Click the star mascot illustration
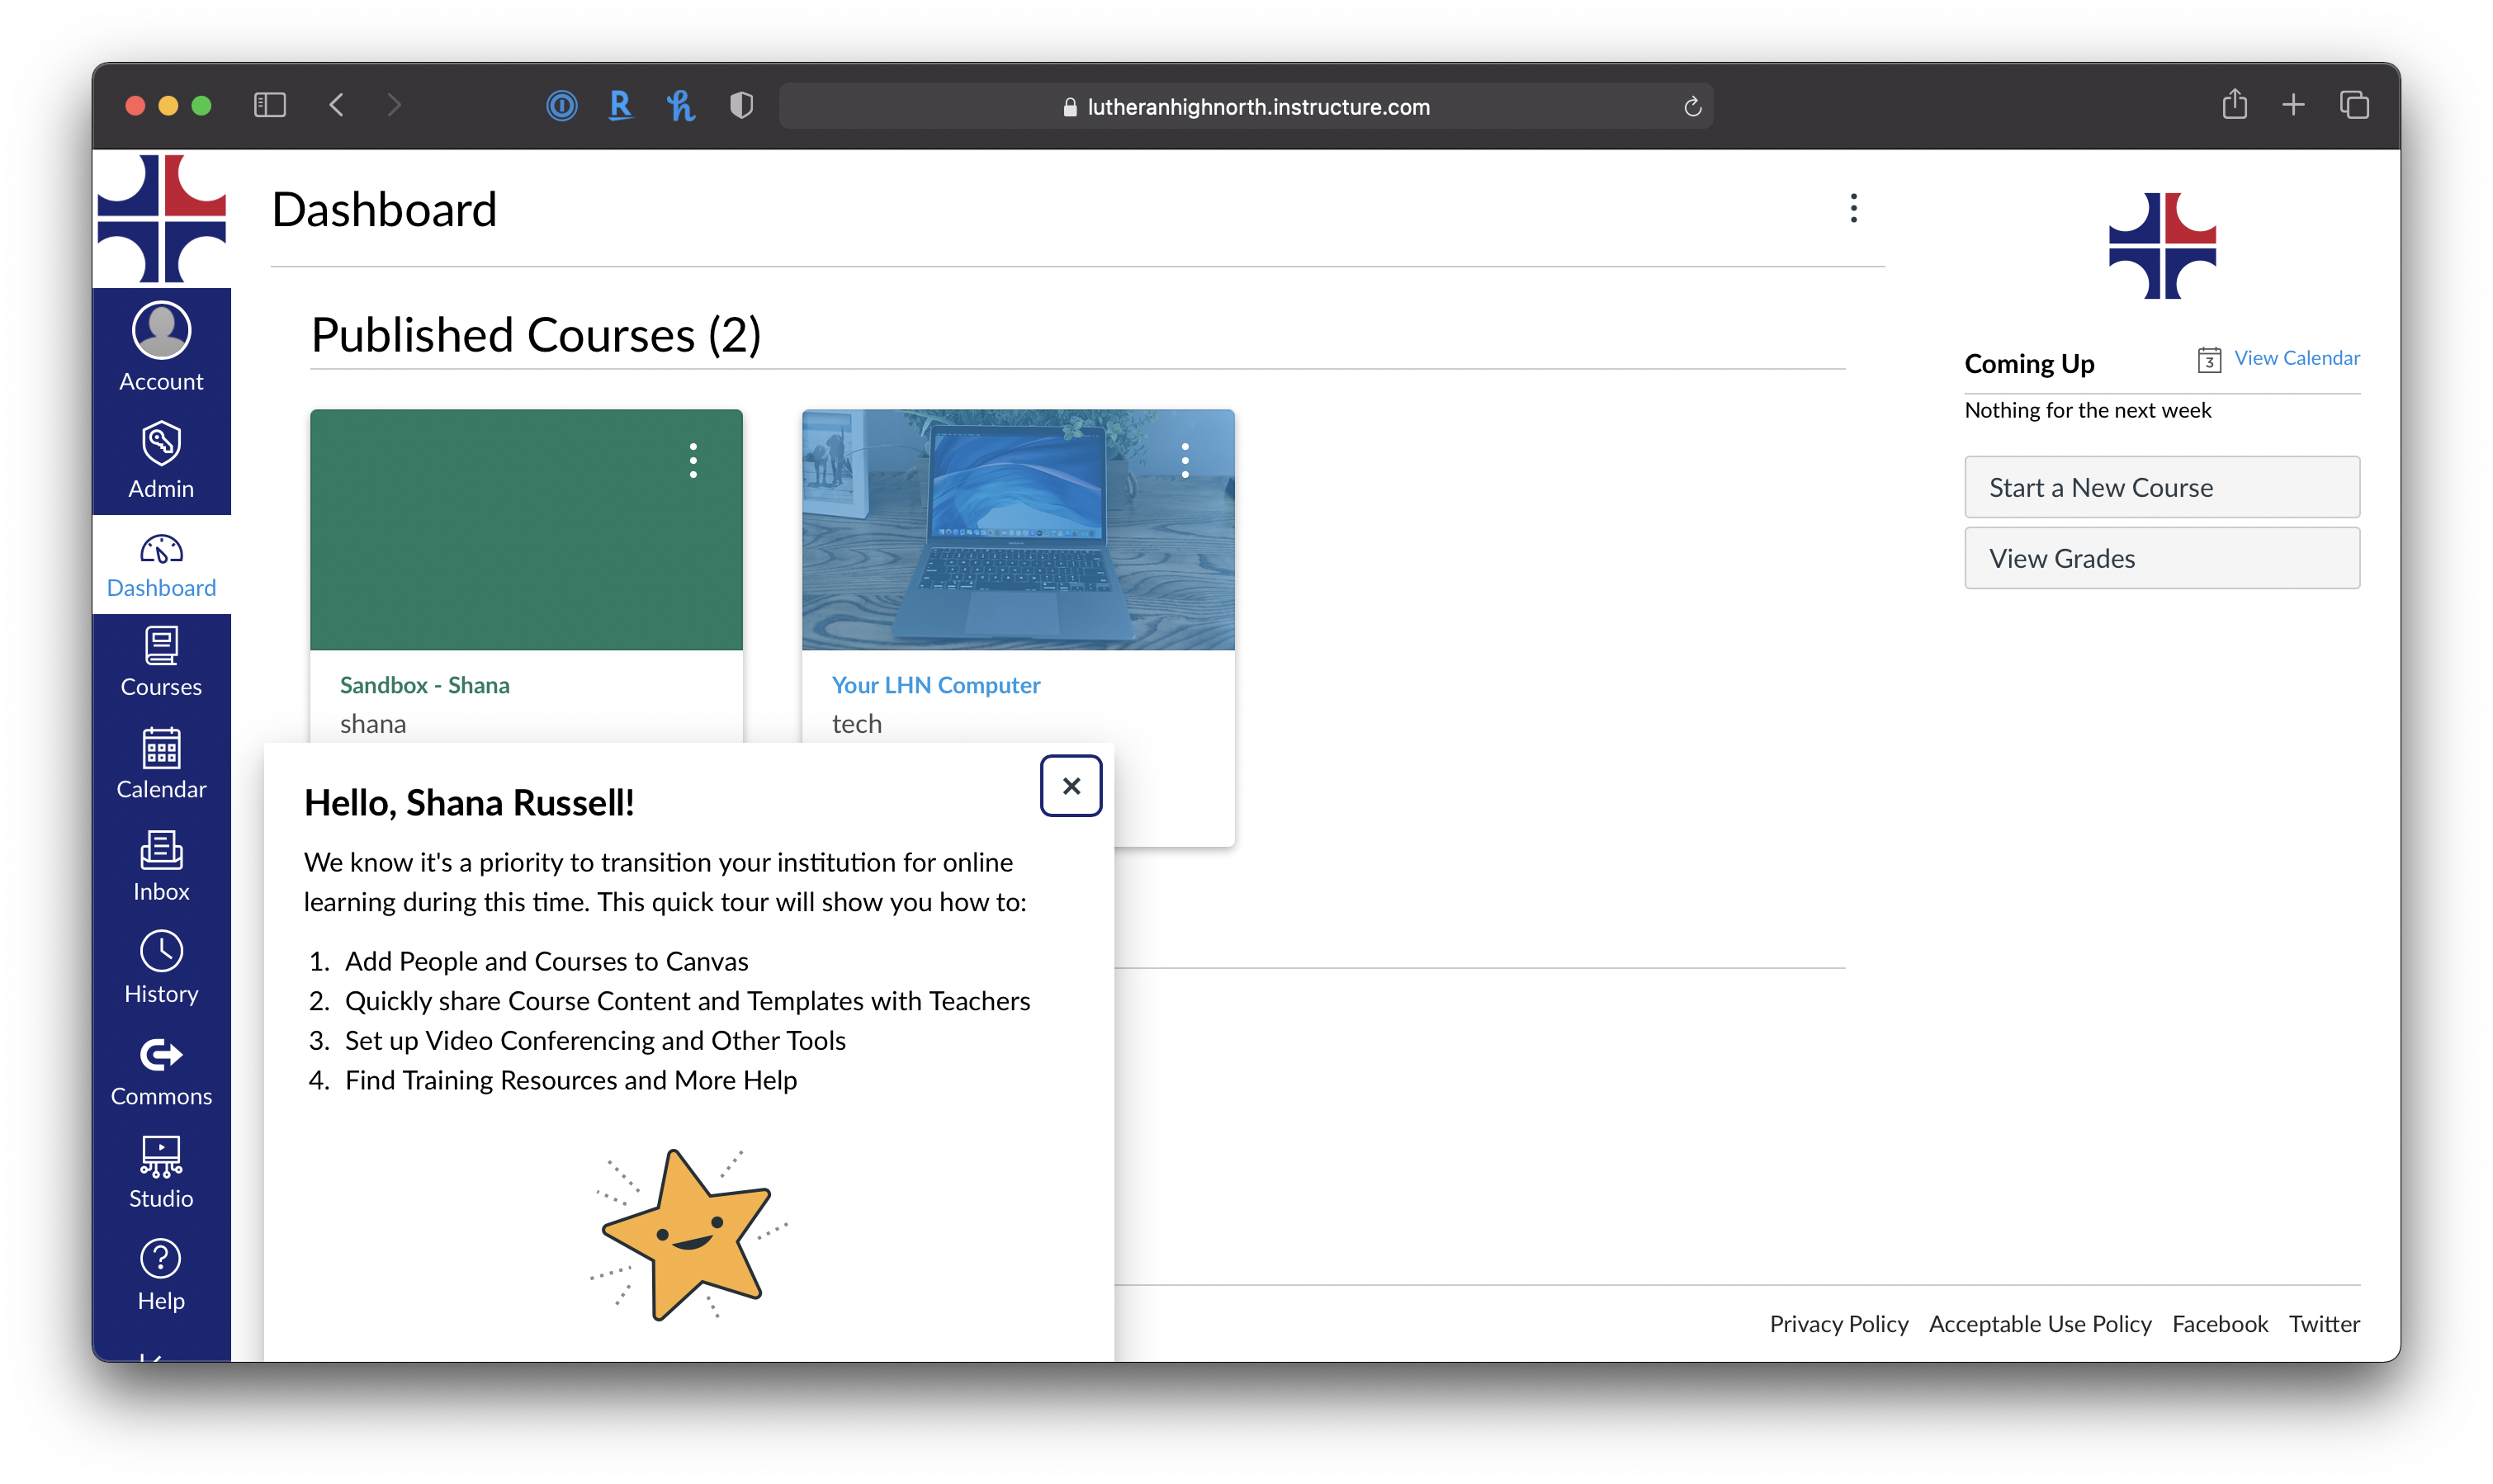 (x=689, y=1234)
